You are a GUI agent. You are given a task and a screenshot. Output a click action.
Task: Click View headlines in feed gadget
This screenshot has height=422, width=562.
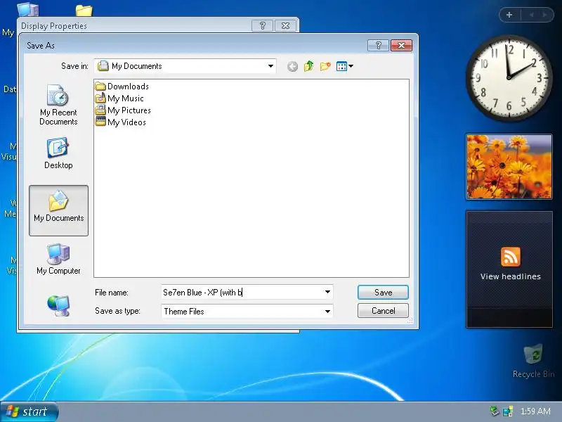[511, 276]
